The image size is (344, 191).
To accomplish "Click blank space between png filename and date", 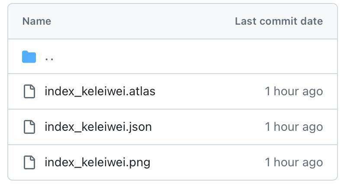I will (x=208, y=162).
